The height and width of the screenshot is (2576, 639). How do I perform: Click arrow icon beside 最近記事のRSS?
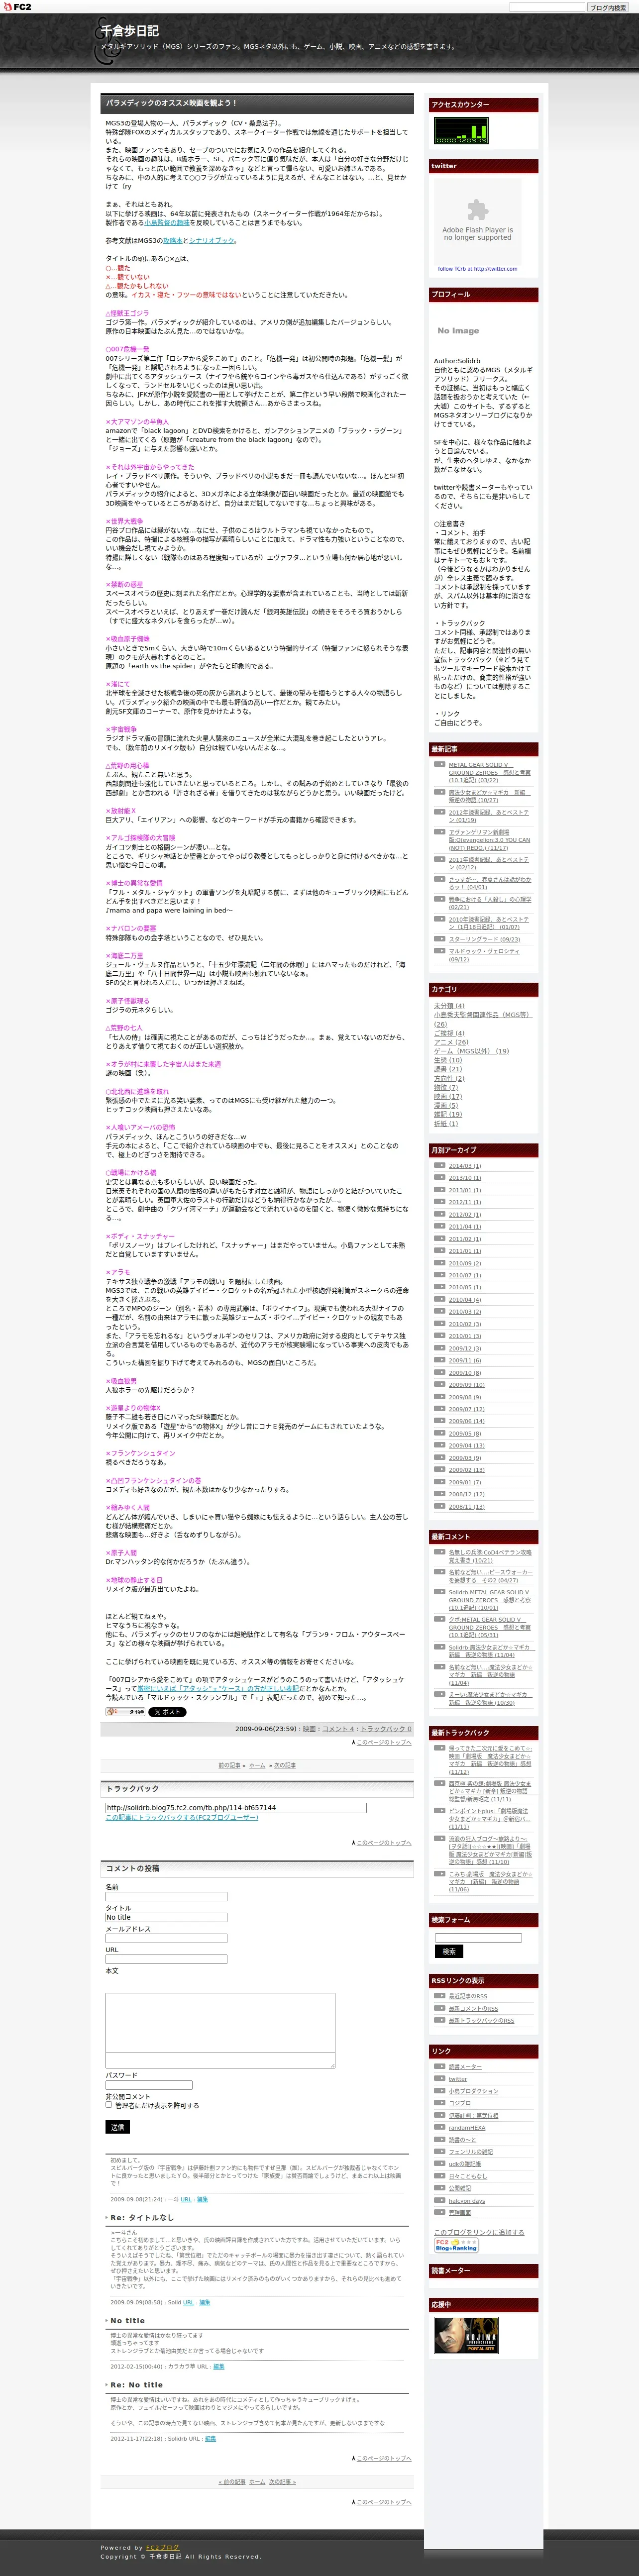click(439, 1996)
